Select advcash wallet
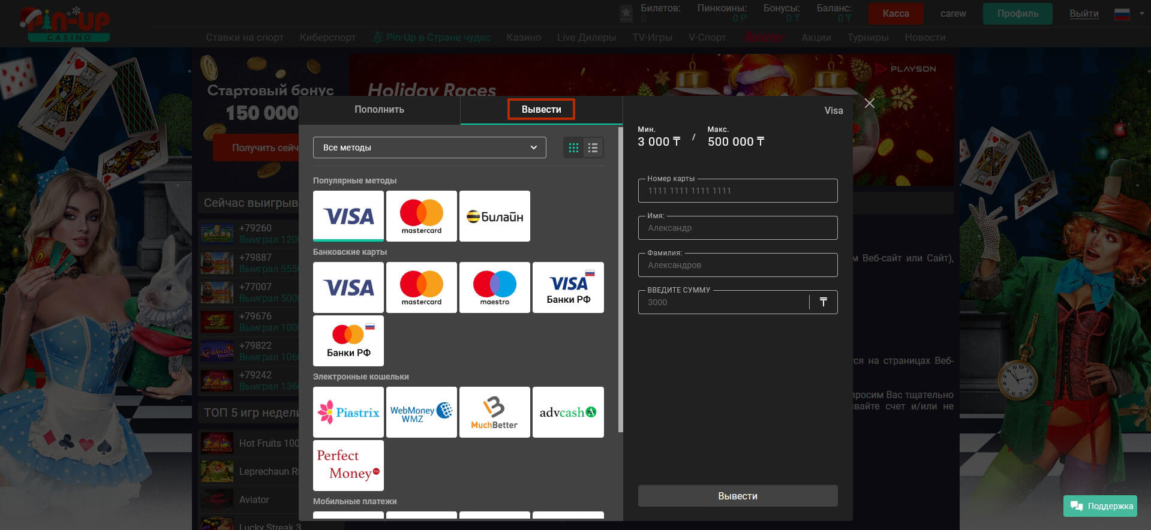The image size is (1151, 530). tap(568, 412)
